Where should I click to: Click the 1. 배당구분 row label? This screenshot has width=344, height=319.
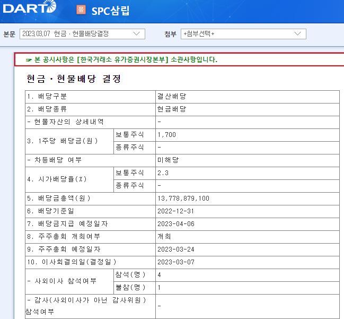(47, 97)
